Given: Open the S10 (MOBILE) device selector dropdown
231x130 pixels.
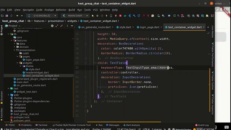Looking at the screenshot, I should point(42,16).
